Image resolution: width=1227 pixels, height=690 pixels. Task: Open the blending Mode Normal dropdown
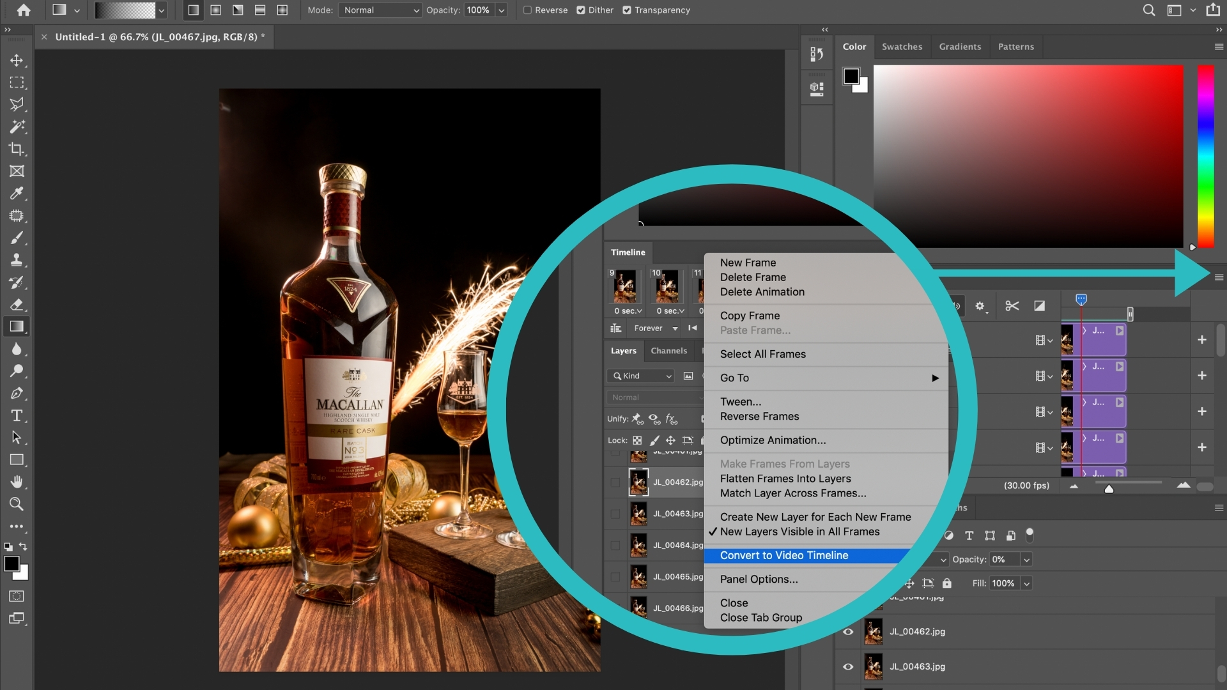(x=380, y=10)
